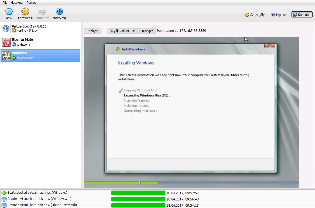This screenshot has height=208, width=315.
Task: Click the installer's green progress bar at bottom
Action: coord(121,183)
